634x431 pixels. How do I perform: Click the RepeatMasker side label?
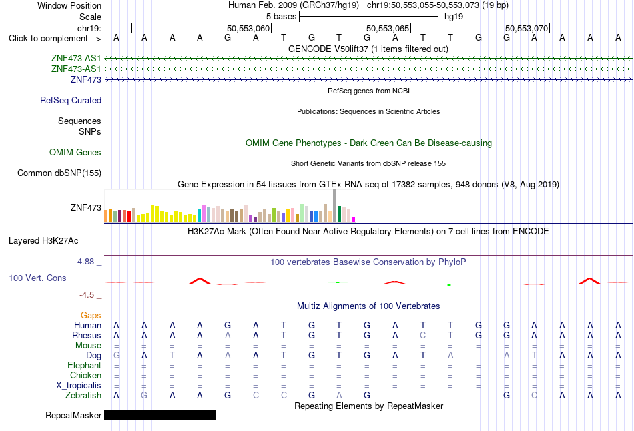click(73, 415)
